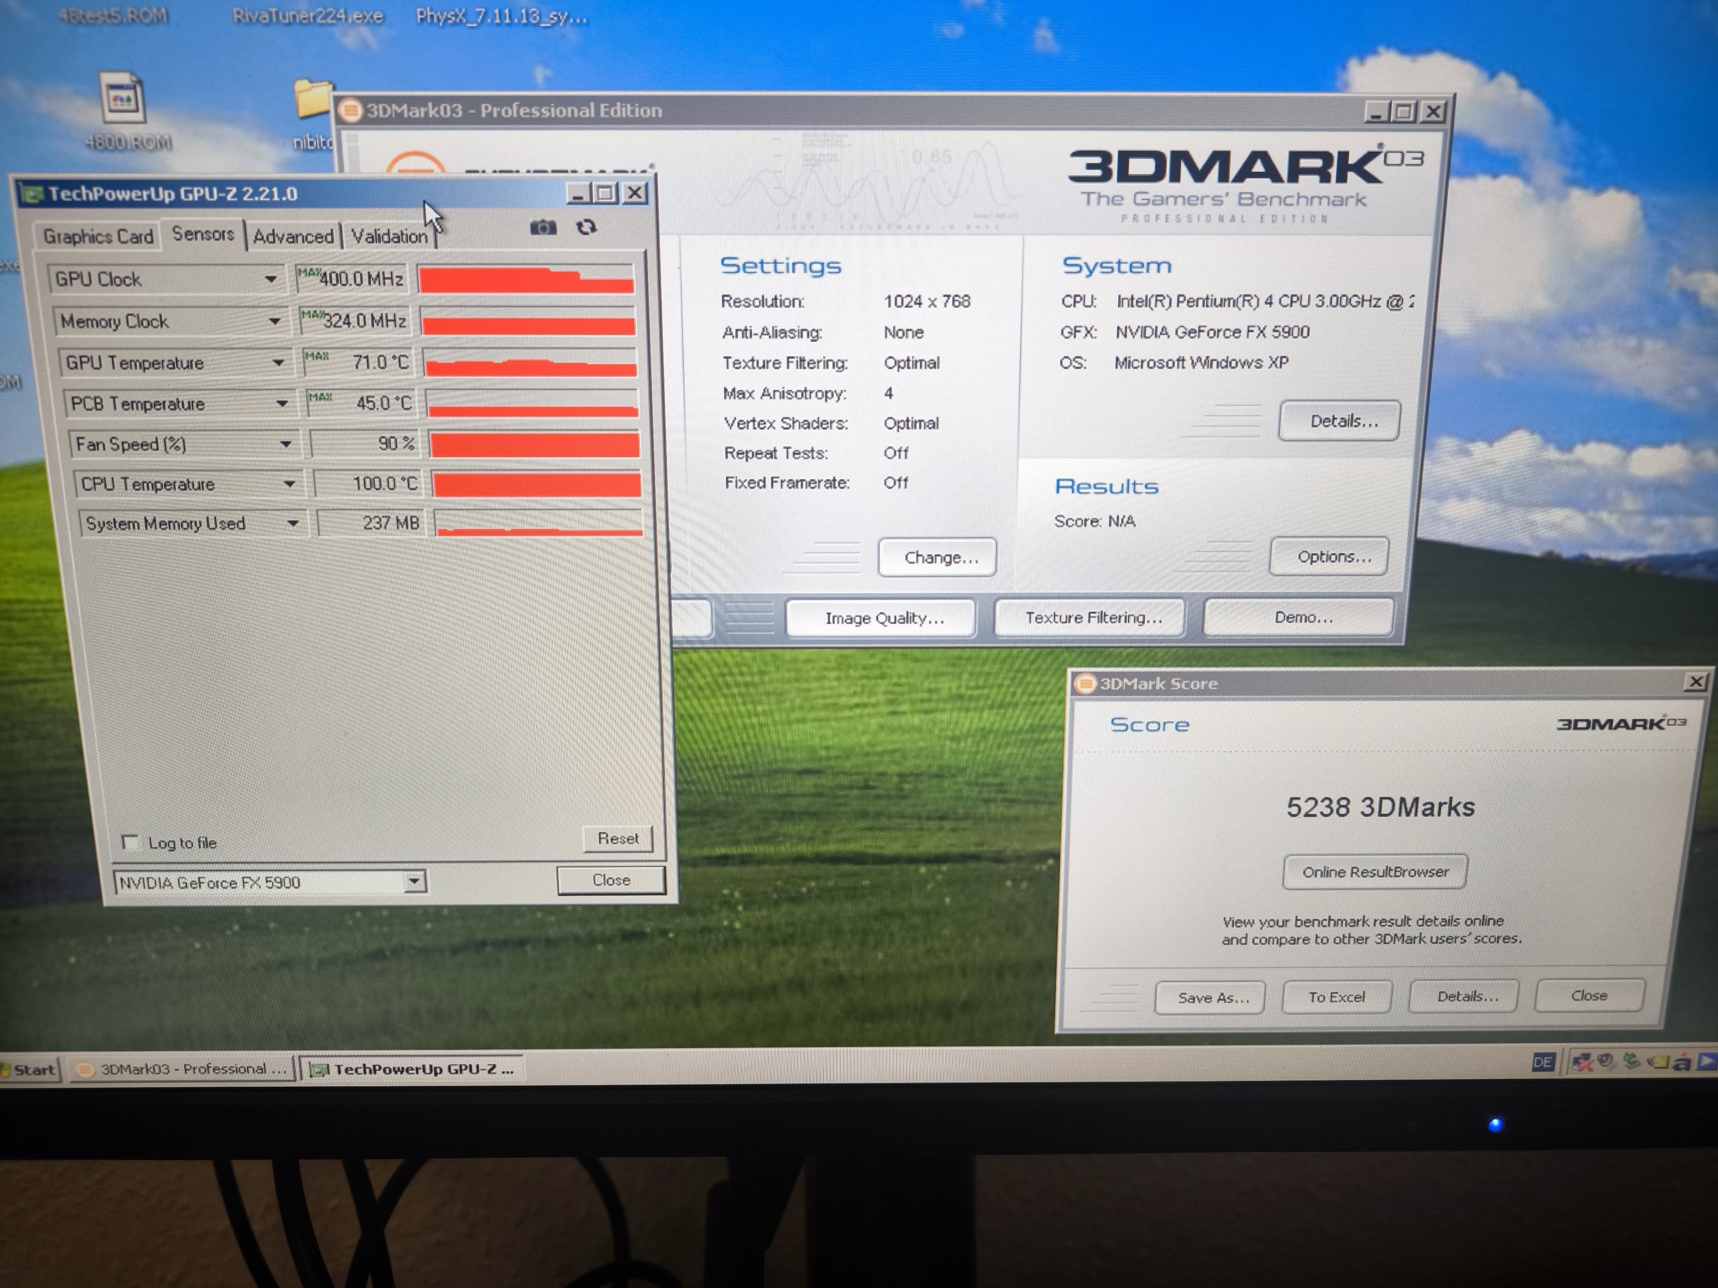Click the GPU-Z screenshot camera icon
This screenshot has height=1288, width=1718.
(x=543, y=228)
